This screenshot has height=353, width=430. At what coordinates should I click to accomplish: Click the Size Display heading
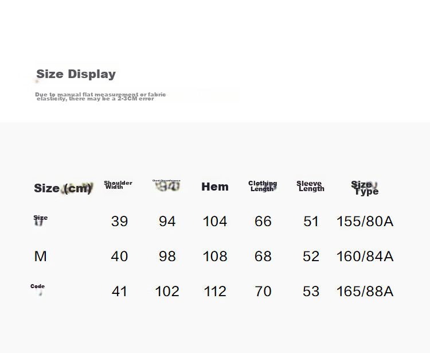point(76,74)
